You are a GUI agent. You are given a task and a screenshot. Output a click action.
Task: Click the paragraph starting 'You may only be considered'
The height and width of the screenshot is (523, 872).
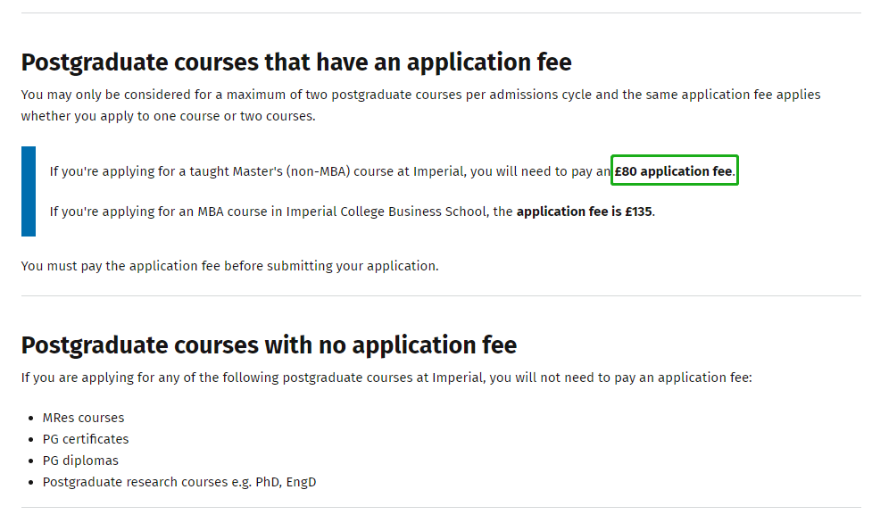click(x=419, y=95)
